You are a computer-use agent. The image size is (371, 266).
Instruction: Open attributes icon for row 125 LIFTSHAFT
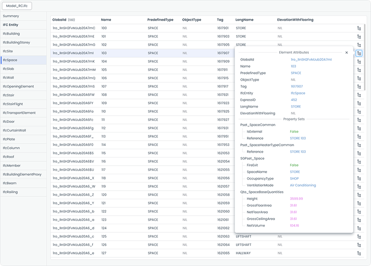tap(359, 237)
